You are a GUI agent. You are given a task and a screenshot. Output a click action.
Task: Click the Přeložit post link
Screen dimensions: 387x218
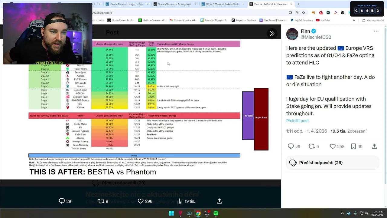pos(298,121)
